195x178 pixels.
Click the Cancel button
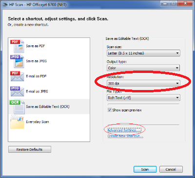(171, 169)
